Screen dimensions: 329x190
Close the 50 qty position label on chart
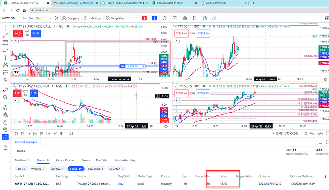144,66
